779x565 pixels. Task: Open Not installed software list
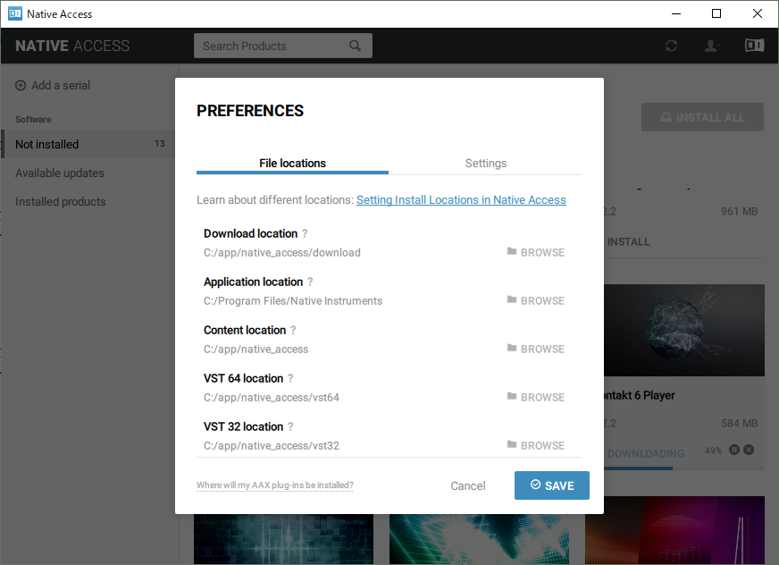88,144
